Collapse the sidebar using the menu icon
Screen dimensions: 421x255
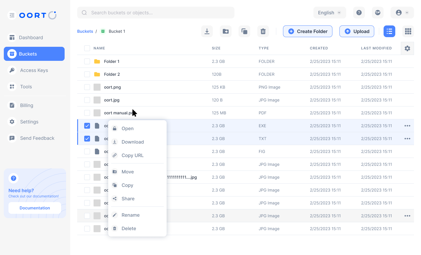[x=12, y=15]
